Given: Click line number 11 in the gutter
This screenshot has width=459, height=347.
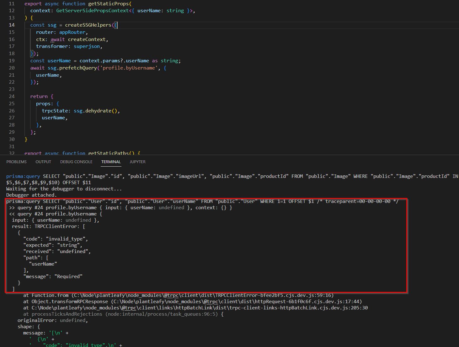Looking at the screenshot, I should [x=12, y=4].
